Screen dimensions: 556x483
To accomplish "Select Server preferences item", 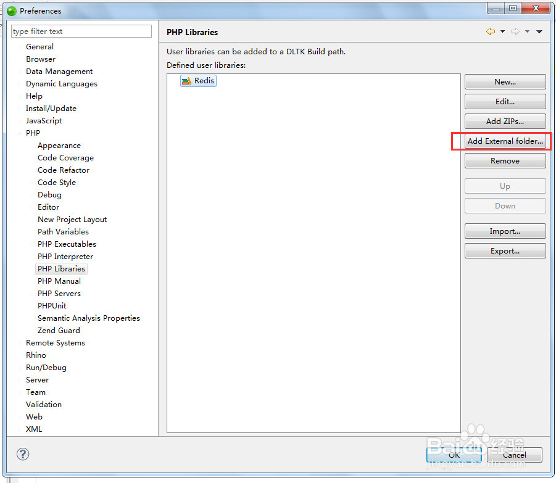I will pyautogui.click(x=37, y=380).
